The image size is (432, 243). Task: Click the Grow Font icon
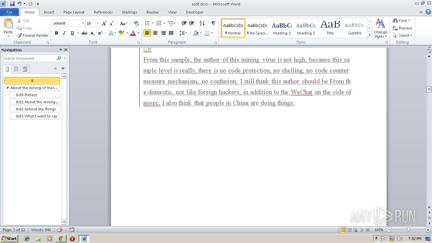tap(104, 23)
